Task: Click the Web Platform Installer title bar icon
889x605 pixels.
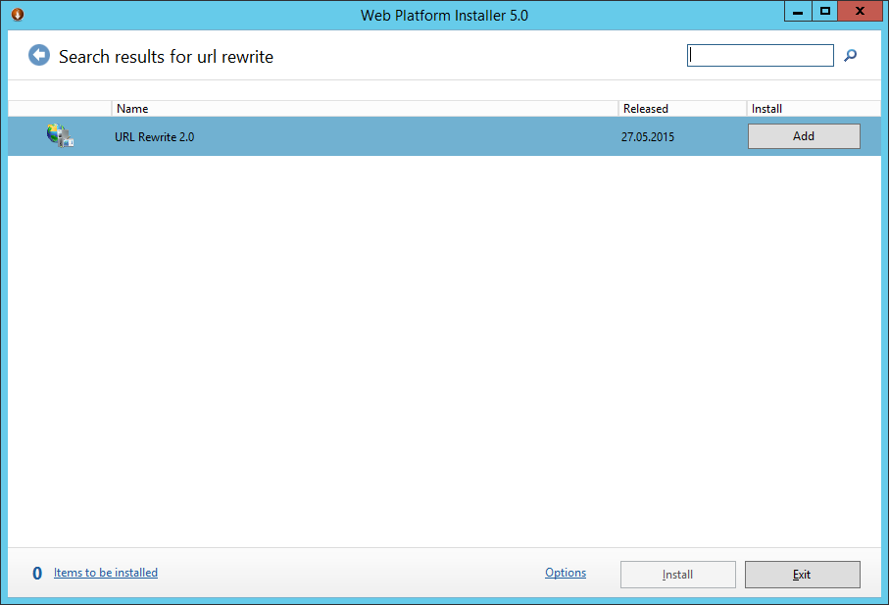Action: coord(18,14)
